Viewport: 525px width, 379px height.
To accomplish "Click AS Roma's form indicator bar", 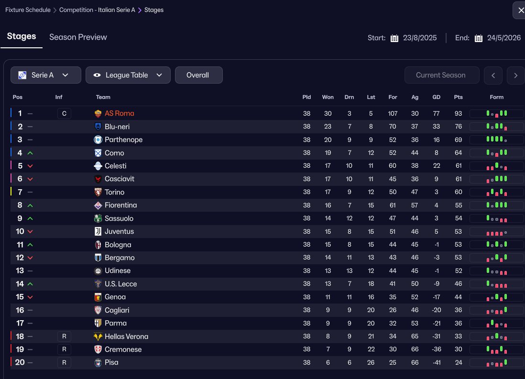I will pyautogui.click(x=496, y=114).
